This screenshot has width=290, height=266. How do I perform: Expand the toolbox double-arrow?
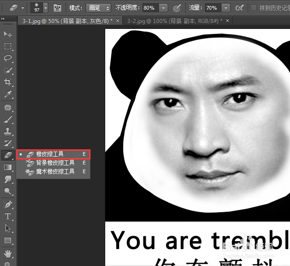(3, 18)
